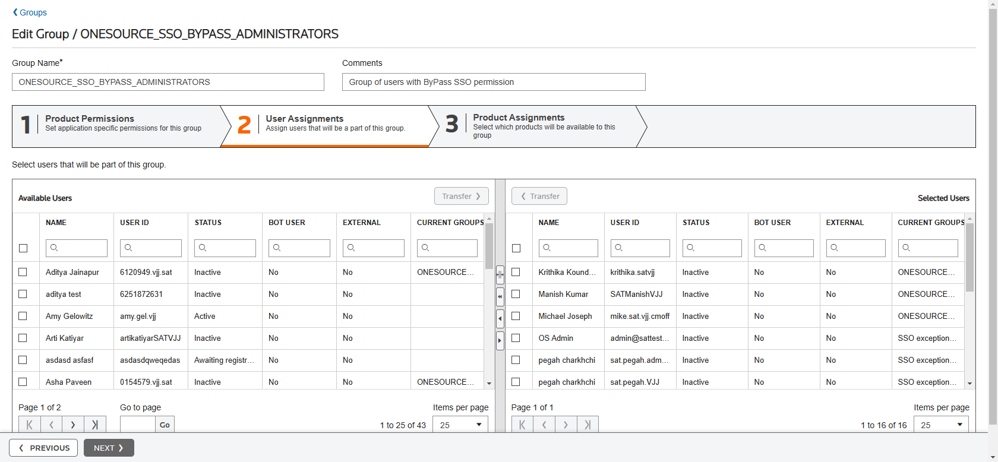This screenshot has width=998, height=462.
Task: Open Items per page dropdown for Available Users
Action: pos(460,425)
